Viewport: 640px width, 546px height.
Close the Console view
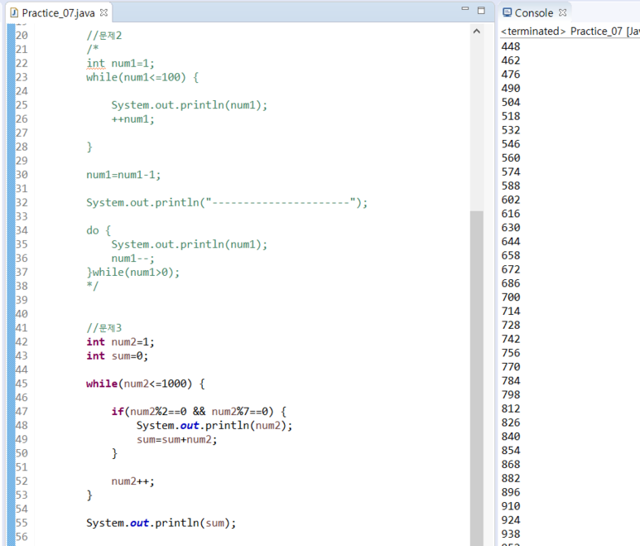[562, 12]
